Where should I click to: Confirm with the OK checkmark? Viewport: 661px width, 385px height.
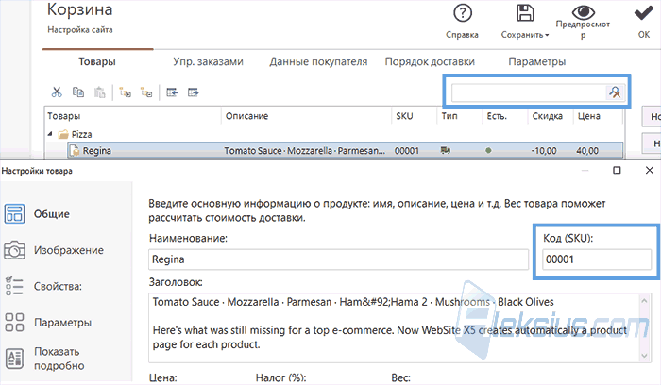click(x=644, y=13)
